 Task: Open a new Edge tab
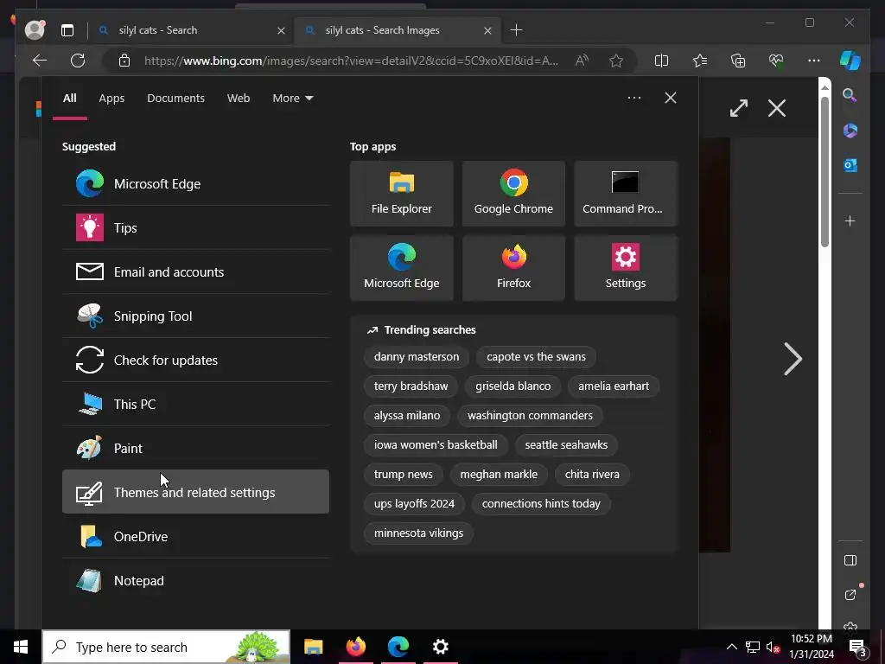pyautogui.click(x=516, y=30)
